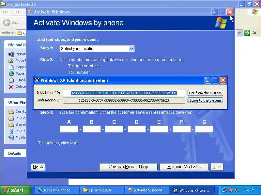The height and width of the screenshot is (195, 261).
Task: Click folder icon in Explorer address bar
Action: (x=20, y=33)
